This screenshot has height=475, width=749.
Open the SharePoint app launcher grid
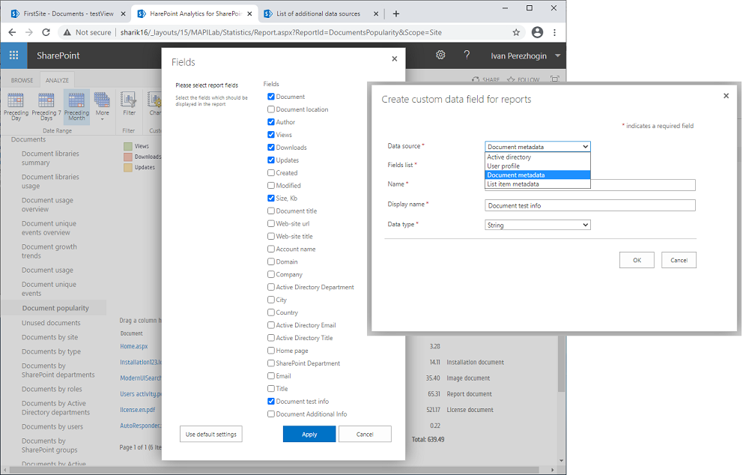(x=13, y=55)
